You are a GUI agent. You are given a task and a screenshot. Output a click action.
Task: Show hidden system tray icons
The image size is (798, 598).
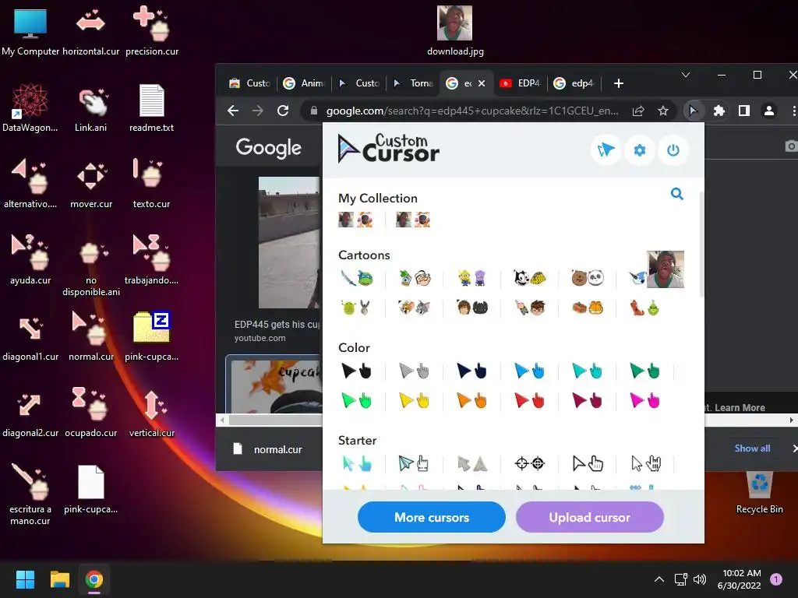659,579
